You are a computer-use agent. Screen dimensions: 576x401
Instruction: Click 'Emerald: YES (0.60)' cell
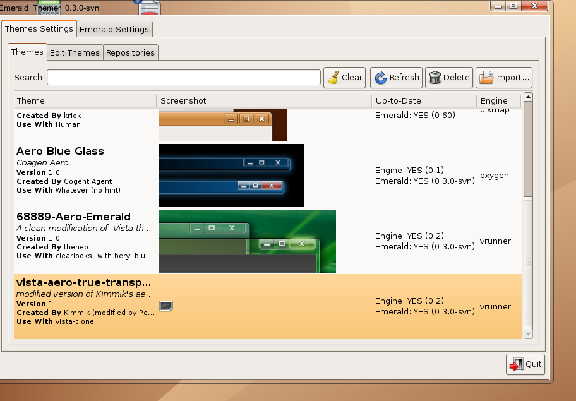tap(415, 116)
